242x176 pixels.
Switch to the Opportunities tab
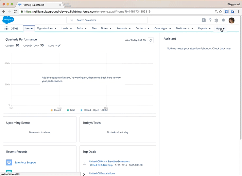pos(45,28)
